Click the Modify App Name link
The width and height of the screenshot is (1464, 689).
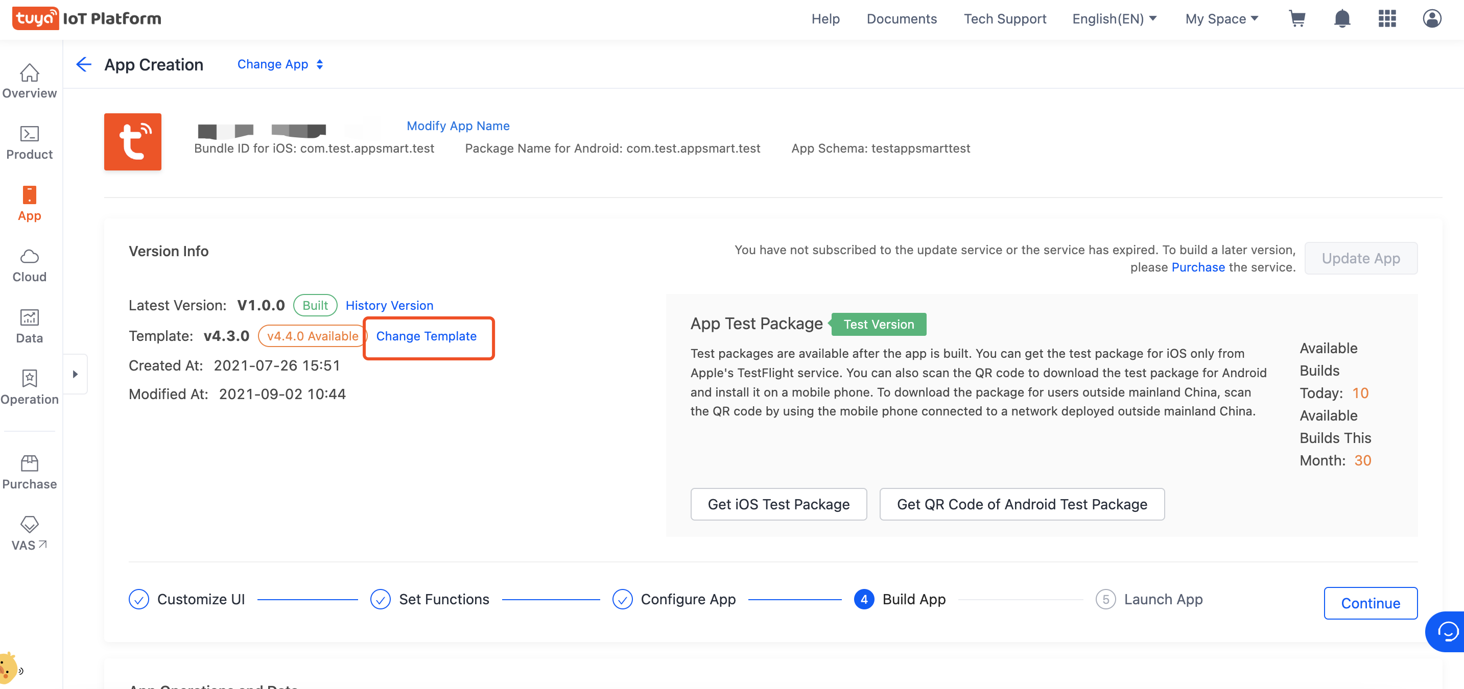coord(458,126)
